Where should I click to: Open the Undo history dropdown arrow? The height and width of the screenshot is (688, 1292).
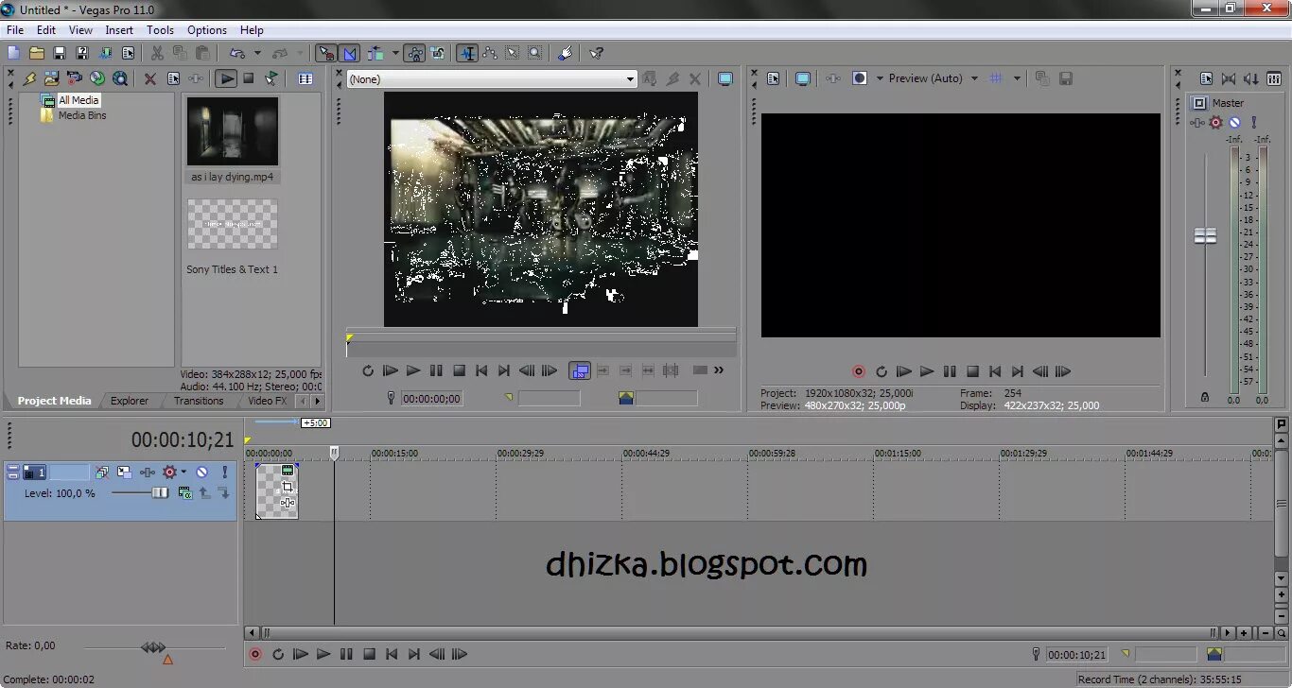(x=257, y=53)
